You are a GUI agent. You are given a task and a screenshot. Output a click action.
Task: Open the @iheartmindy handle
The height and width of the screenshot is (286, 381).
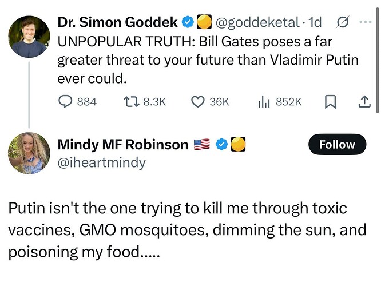(x=102, y=162)
